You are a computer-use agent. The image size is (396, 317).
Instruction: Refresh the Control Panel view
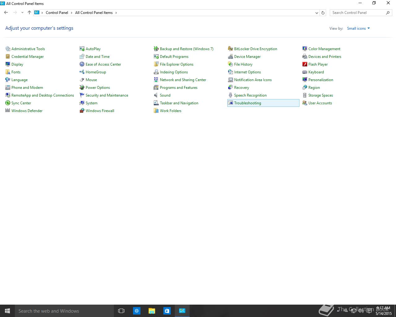point(323,13)
